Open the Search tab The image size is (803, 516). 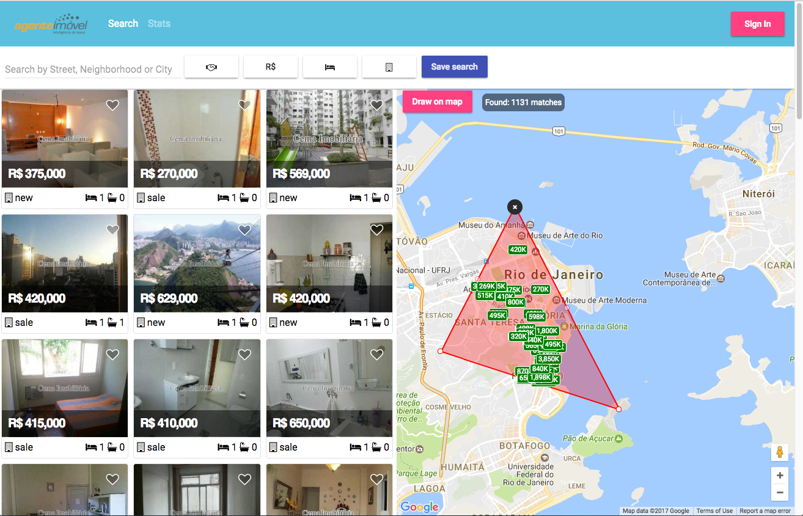pyautogui.click(x=123, y=23)
